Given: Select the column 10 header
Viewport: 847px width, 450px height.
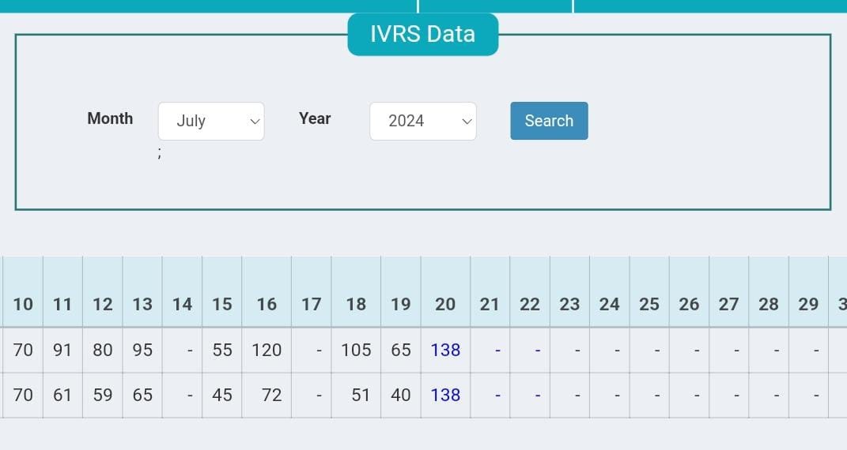Looking at the screenshot, I should pos(23,304).
